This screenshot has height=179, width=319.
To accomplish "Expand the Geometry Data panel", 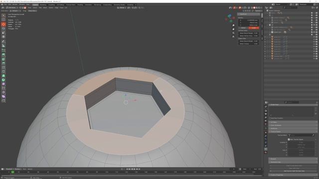I will [293, 162].
